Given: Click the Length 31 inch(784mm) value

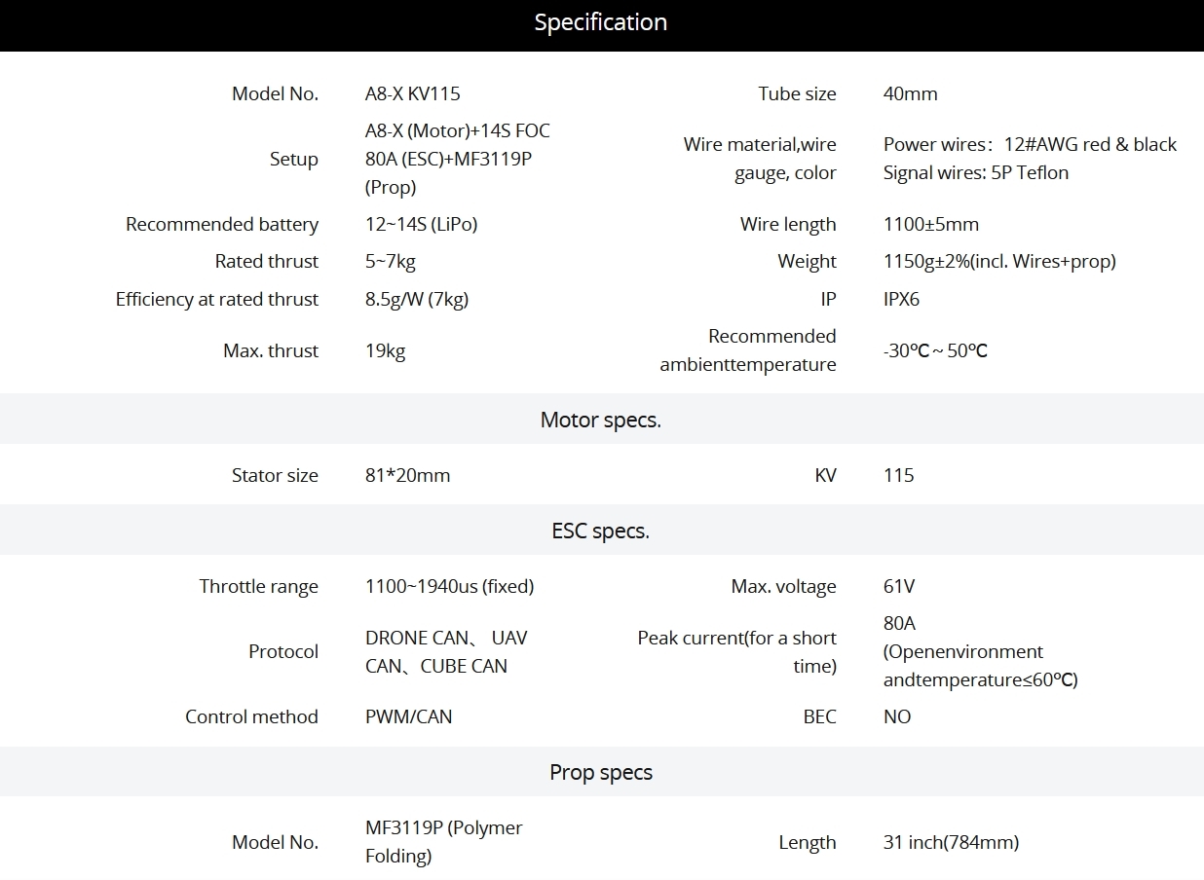Looking at the screenshot, I should point(952,843).
